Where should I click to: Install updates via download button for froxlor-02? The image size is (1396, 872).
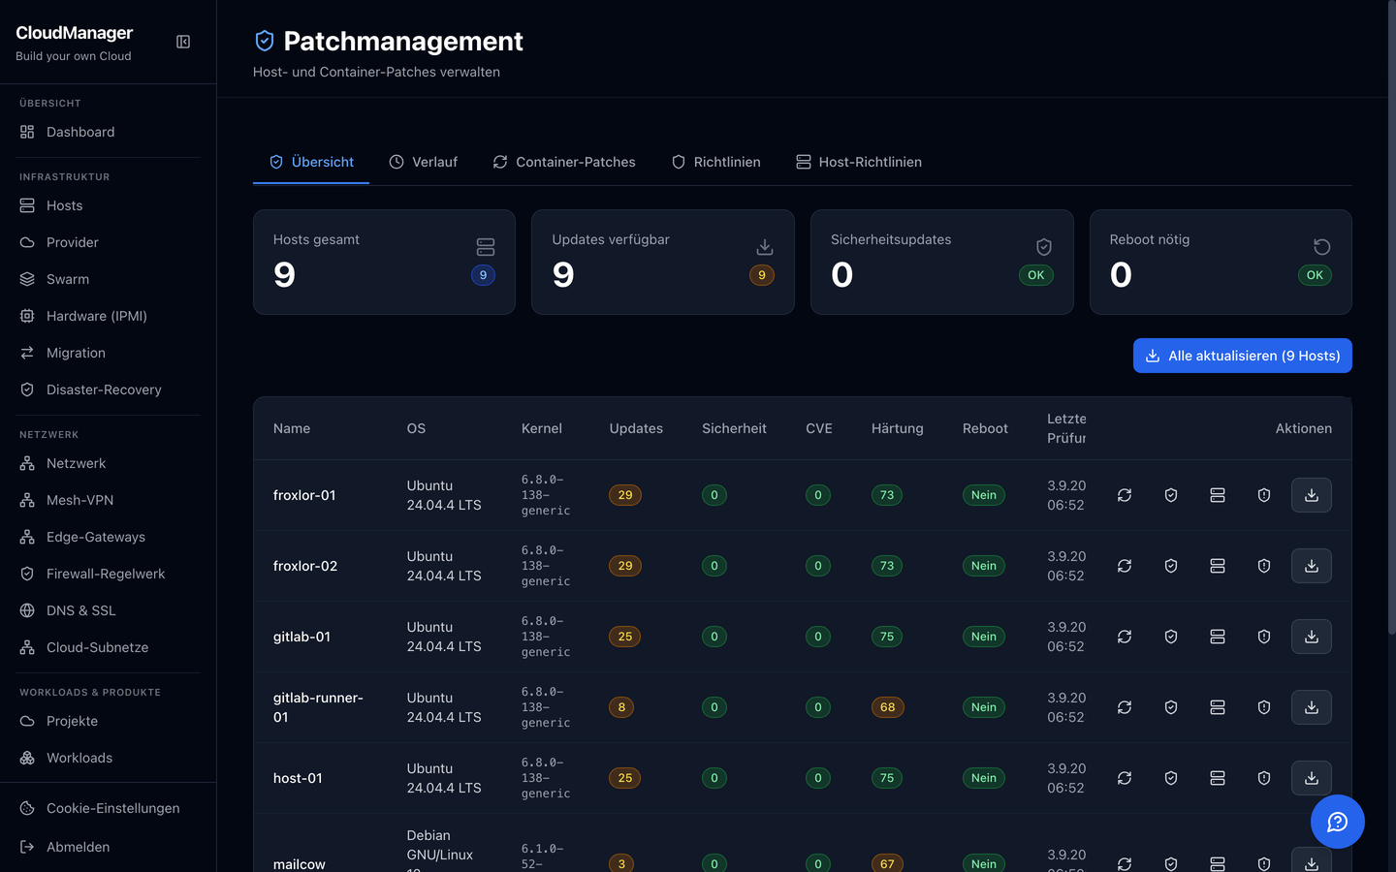click(1312, 566)
